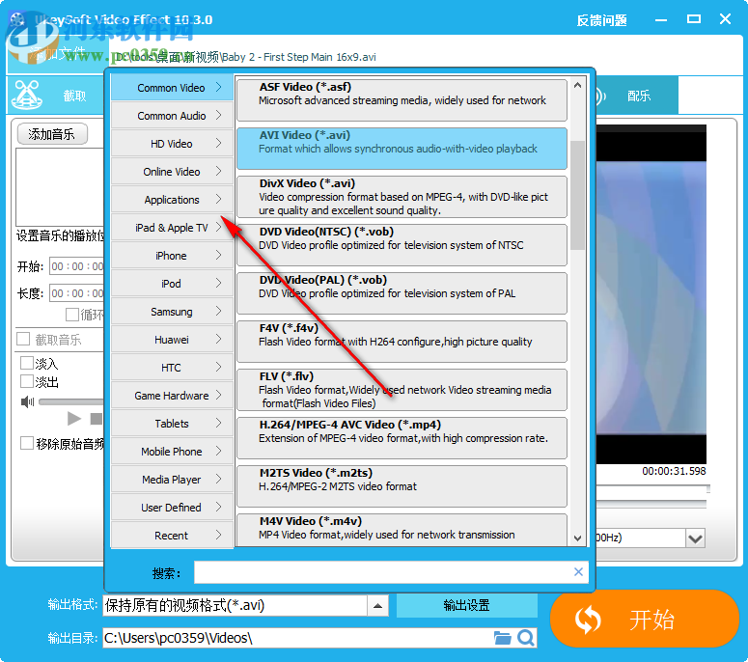The width and height of the screenshot is (748, 662).
Task: Click scroll up arrow in format list
Action: (578, 85)
